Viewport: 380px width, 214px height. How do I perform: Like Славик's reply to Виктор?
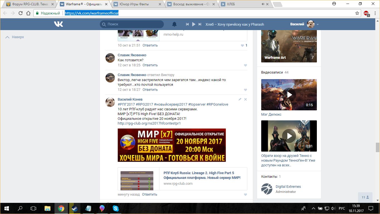(x=245, y=90)
